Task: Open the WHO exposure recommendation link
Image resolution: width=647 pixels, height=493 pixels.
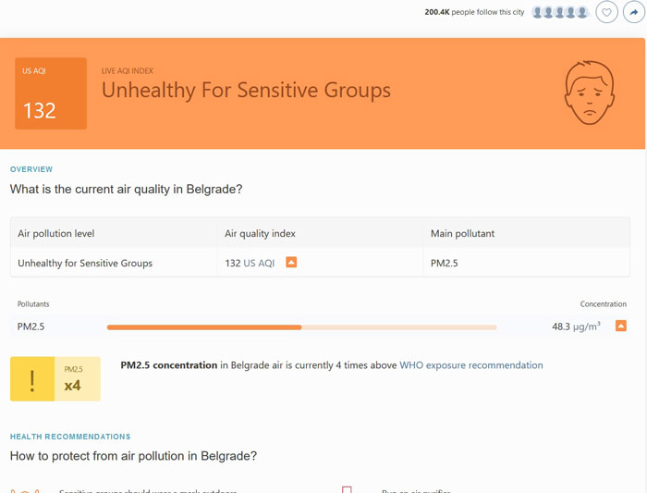Action: (470, 365)
